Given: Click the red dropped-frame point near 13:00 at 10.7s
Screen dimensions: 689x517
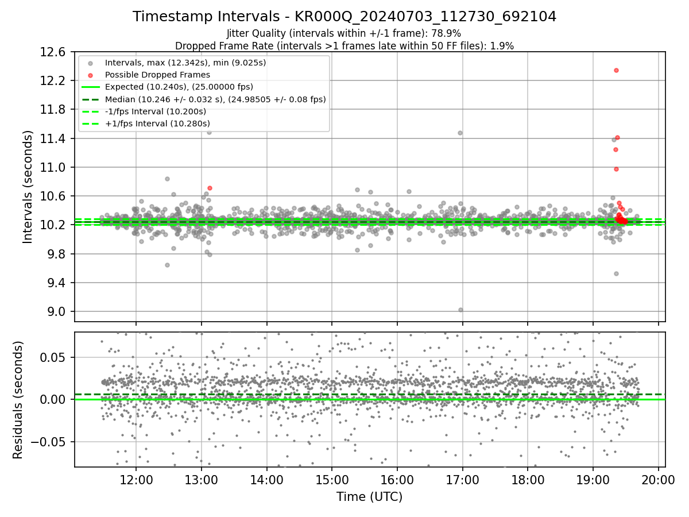Looking at the screenshot, I should pyautogui.click(x=210, y=188).
